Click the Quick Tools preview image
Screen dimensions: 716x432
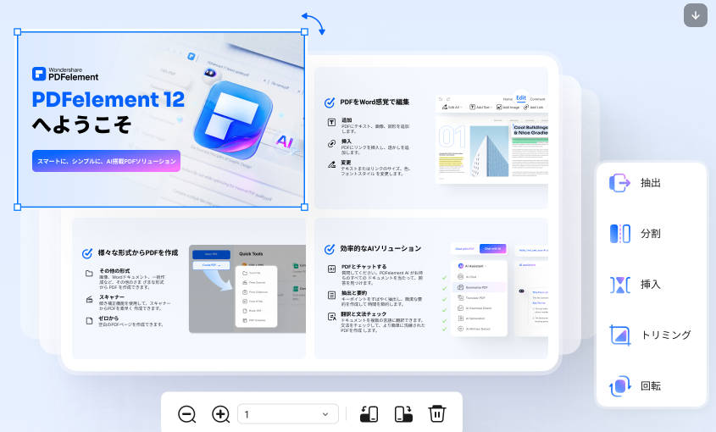click(x=247, y=289)
